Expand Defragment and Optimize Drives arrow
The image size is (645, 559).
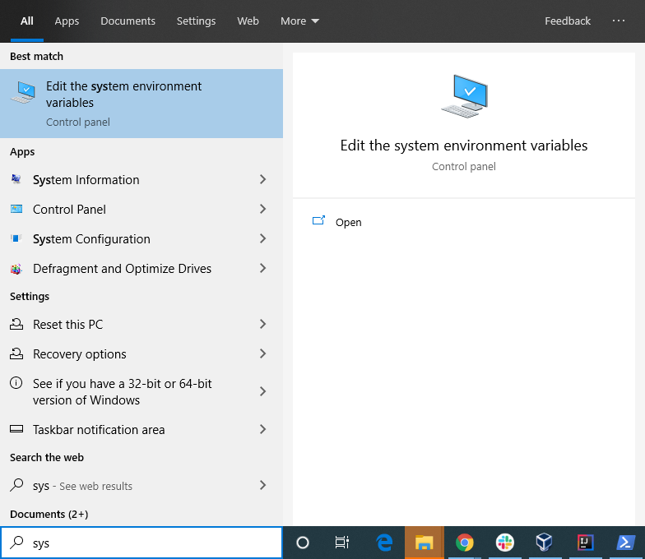(x=263, y=268)
